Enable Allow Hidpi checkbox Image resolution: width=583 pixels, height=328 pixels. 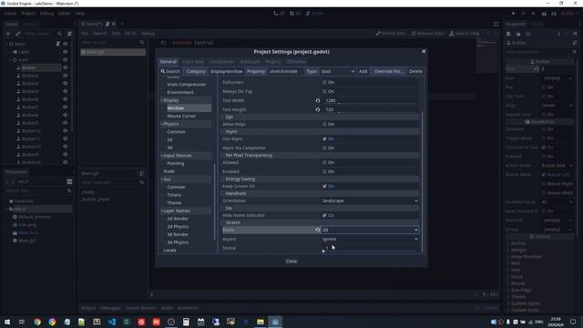coord(324,124)
